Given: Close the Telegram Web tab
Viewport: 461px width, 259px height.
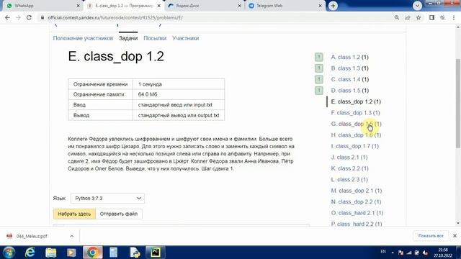Looking at the screenshot, I should point(320,6).
